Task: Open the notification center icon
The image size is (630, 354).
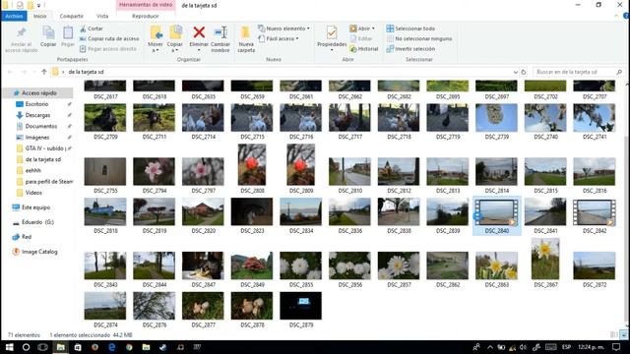Action: tap(616, 347)
